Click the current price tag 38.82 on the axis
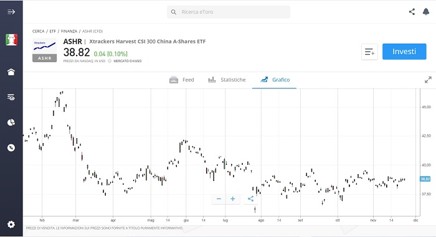This screenshot has width=436, height=237. [x=425, y=179]
